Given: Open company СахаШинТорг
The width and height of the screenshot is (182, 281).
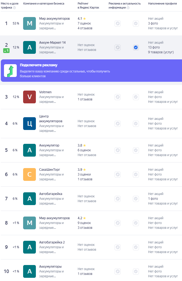Looking at the screenshot, I should point(49,169).
